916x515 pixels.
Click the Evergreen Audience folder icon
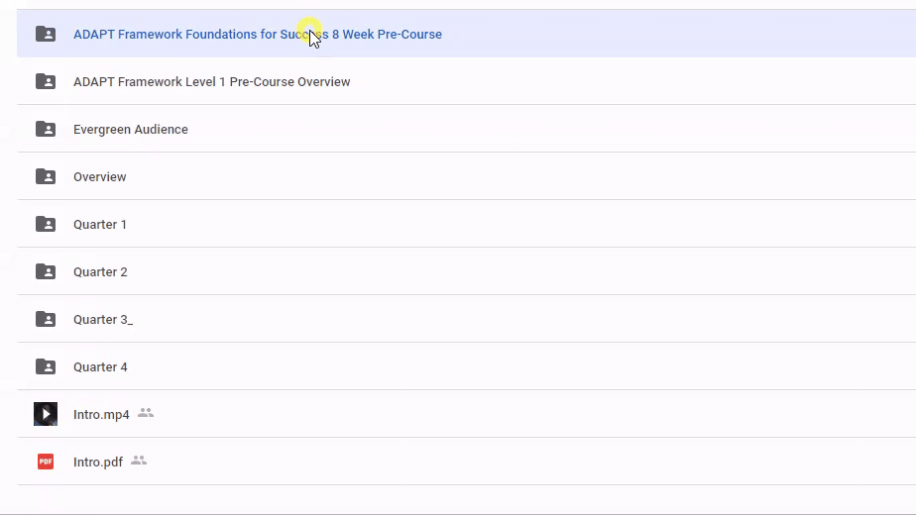[46, 129]
